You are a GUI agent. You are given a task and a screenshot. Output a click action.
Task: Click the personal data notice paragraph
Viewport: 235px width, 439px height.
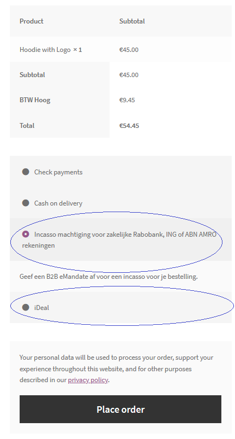click(116, 368)
